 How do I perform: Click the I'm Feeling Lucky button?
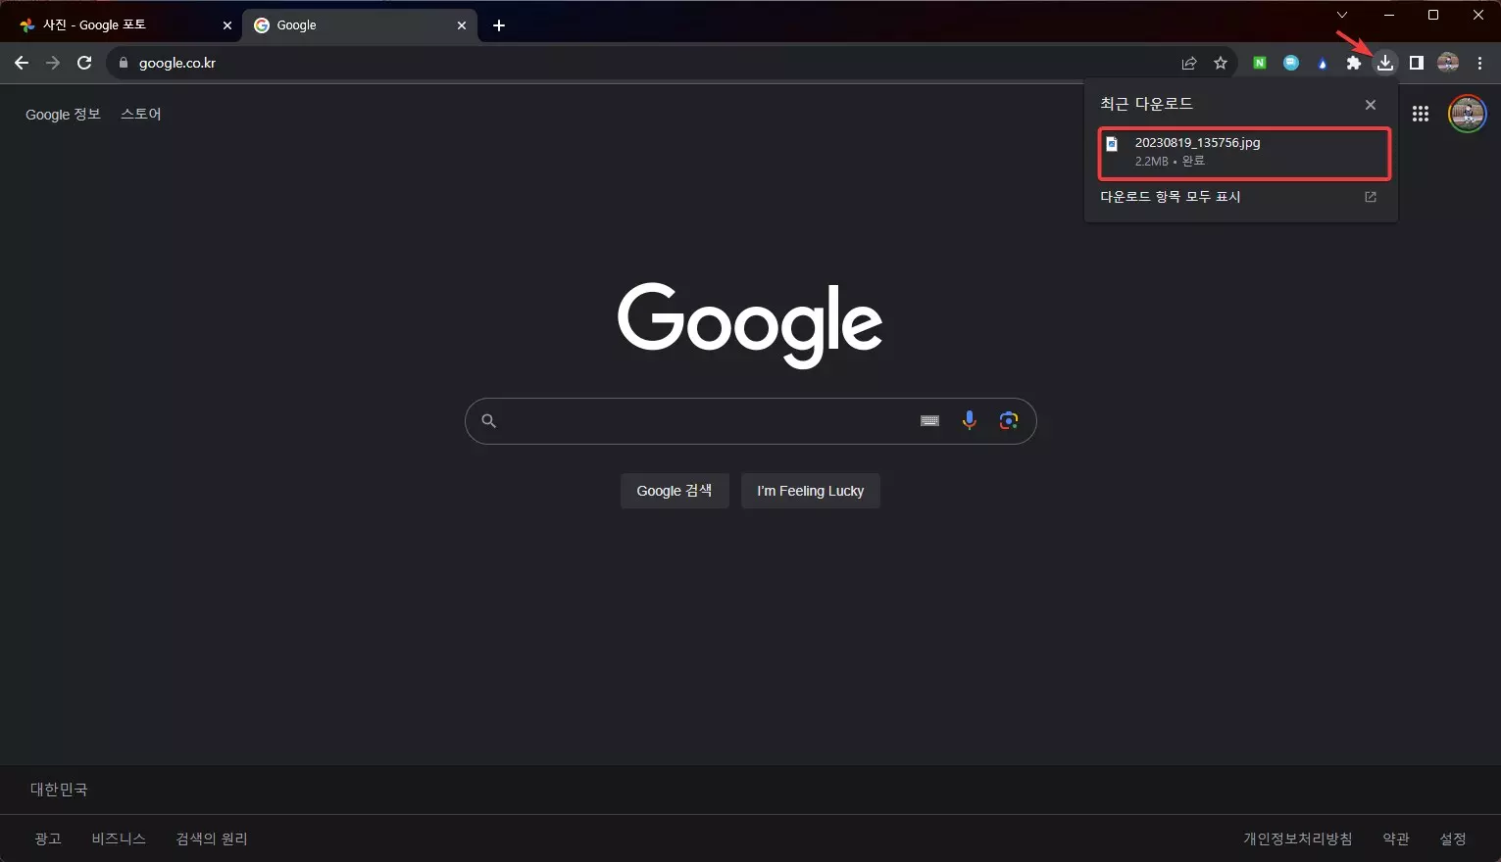coord(811,491)
